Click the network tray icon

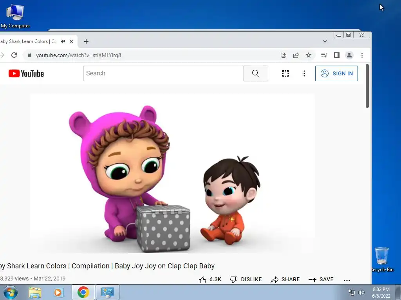click(352, 293)
